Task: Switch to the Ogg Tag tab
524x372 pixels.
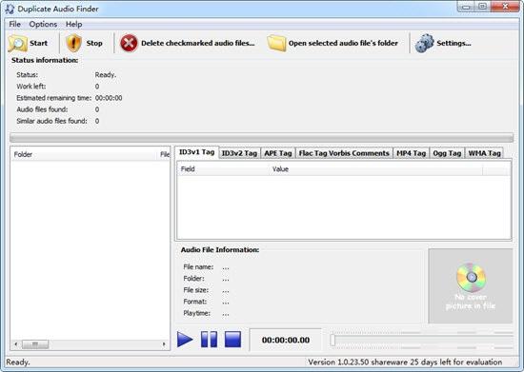Action: pyautogui.click(x=447, y=153)
